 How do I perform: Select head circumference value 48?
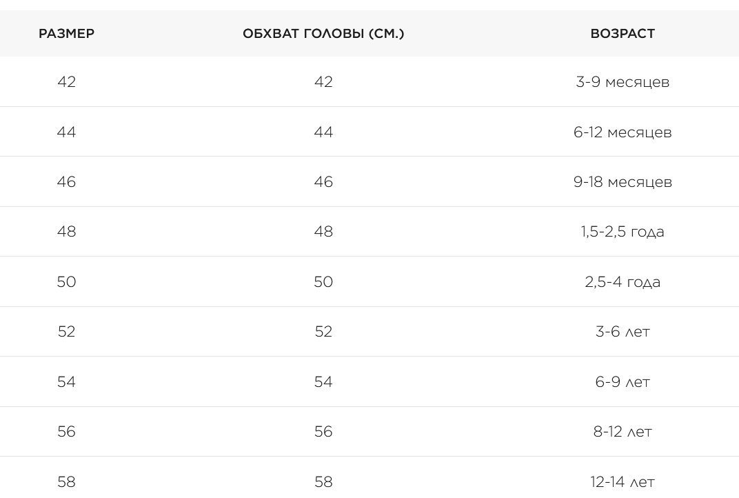click(323, 231)
